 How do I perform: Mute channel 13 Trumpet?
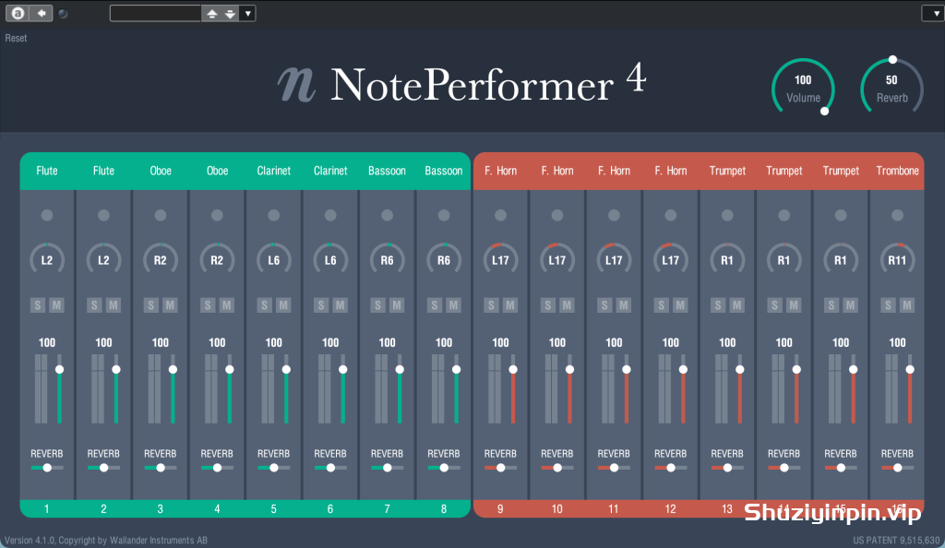(x=736, y=305)
